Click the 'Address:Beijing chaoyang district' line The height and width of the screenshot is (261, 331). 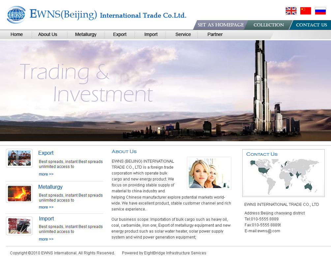275,213
